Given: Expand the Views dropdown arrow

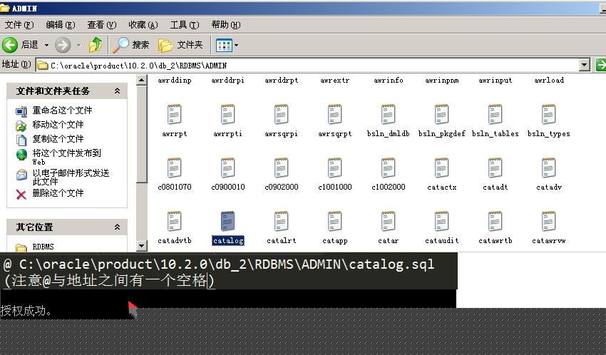Looking at the screenshot, I should [x=236, y=45].
